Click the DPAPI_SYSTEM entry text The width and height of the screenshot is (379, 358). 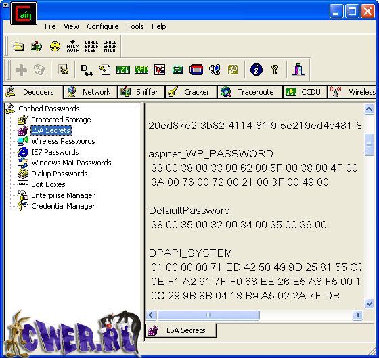(x=190, y=253)
